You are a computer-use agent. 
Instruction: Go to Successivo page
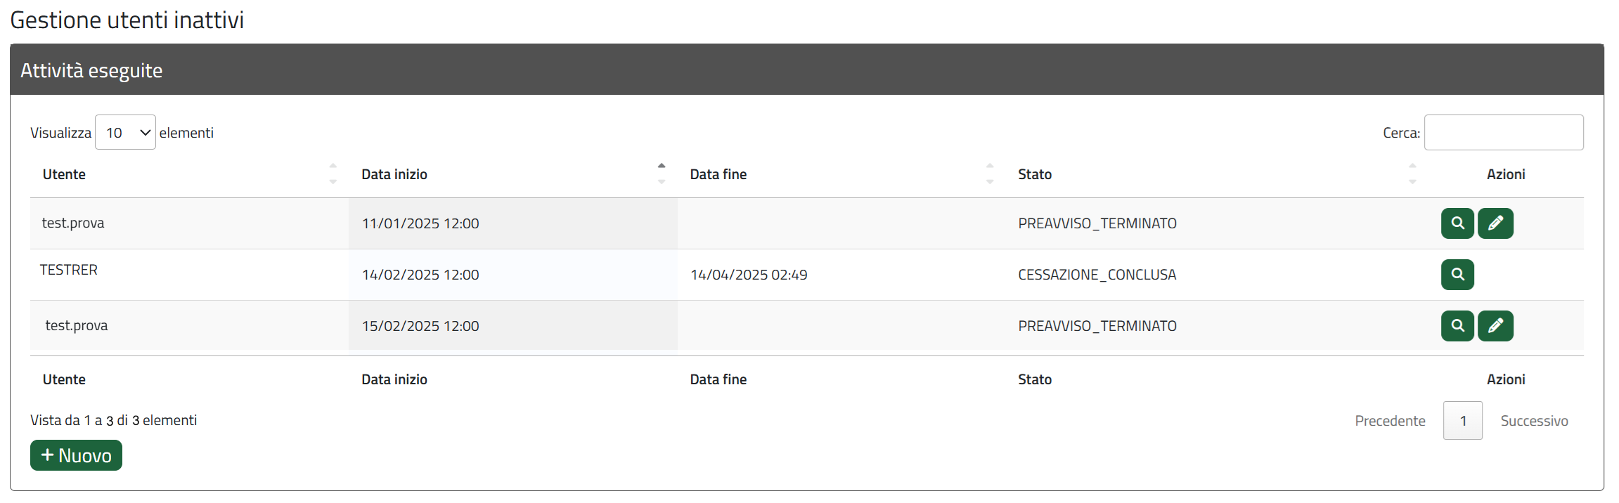[1534, 421]
